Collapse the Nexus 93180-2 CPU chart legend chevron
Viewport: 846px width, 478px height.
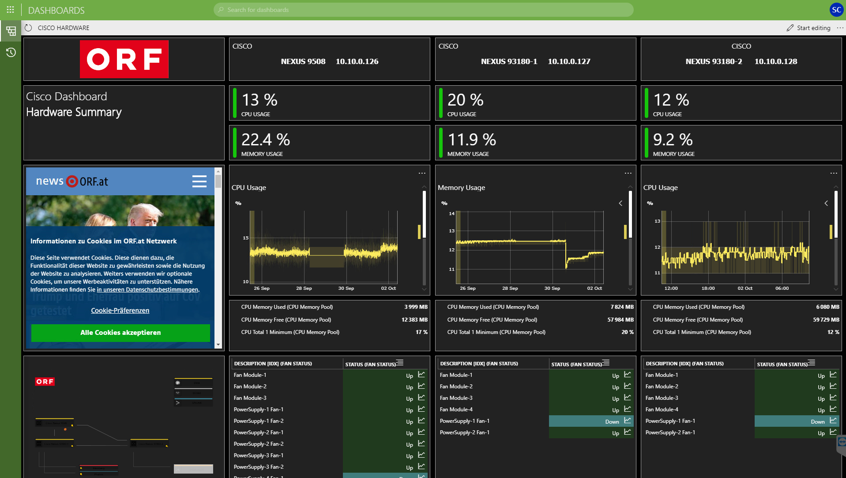pyautogui.click(x=826, y=203)
